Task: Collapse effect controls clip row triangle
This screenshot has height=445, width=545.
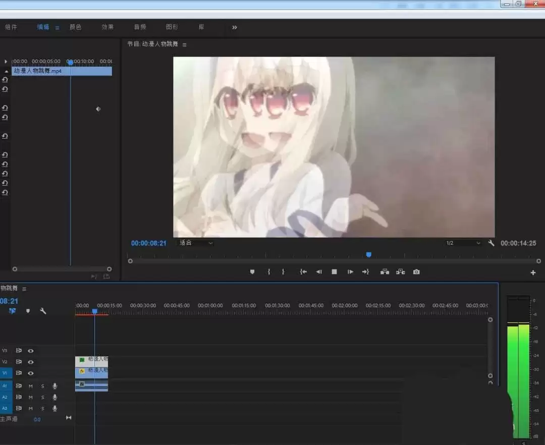Action: pos(6,71)
